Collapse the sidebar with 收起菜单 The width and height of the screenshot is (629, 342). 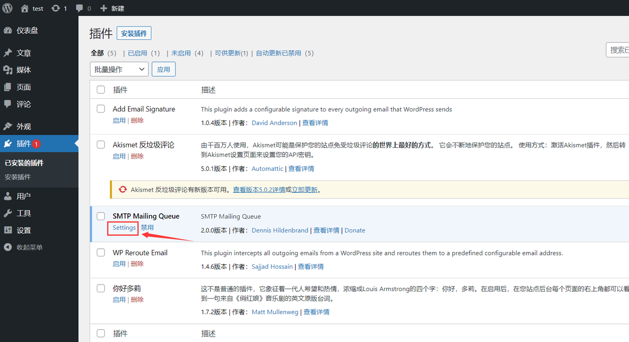point(29,247)
